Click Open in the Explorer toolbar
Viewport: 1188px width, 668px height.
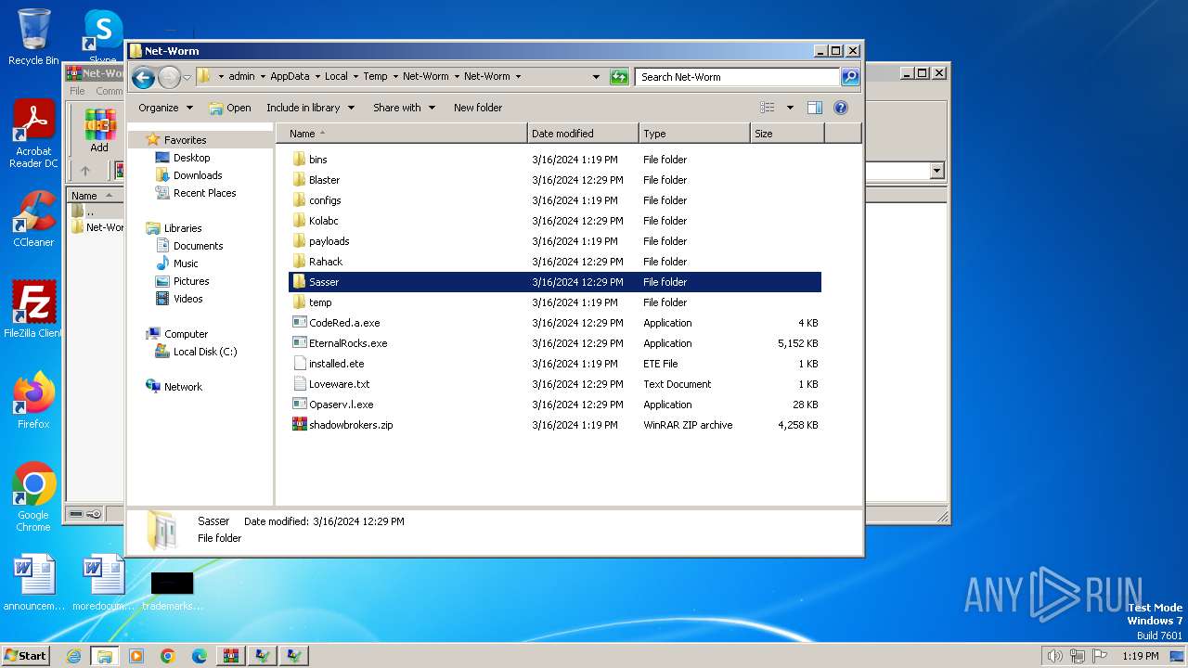point(230,108)
